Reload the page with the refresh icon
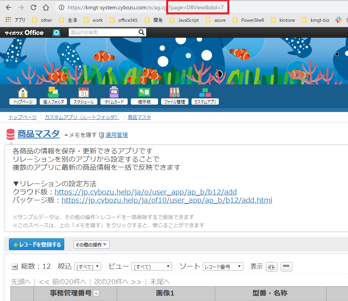The height and width of the screenshot is (301, 348). click(x=33, y=7)
